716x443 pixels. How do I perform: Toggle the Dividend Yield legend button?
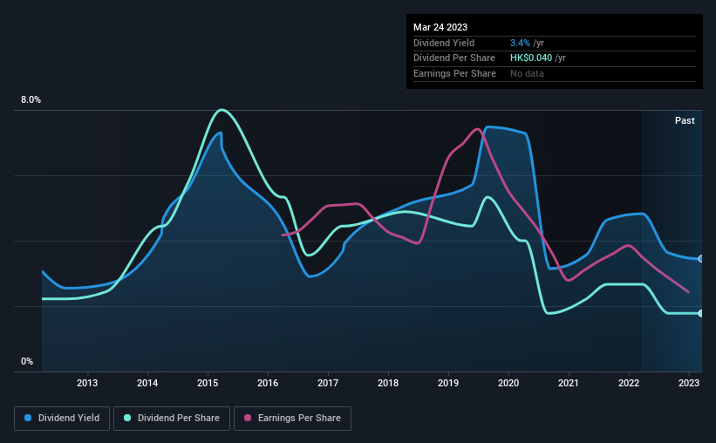pos(62,419)
